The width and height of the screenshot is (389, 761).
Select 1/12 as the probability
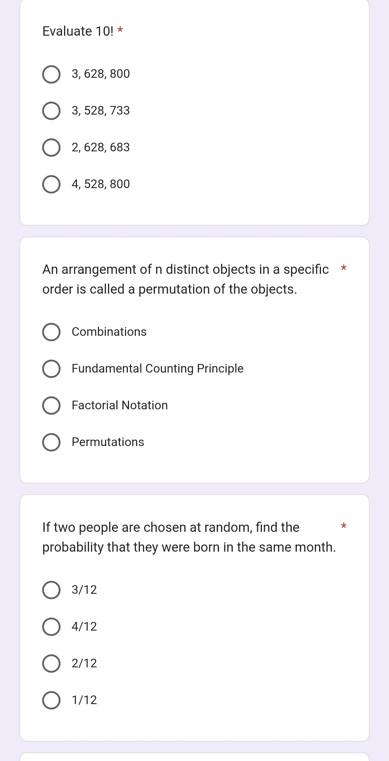pyautogui.click(x=52, y=700)
